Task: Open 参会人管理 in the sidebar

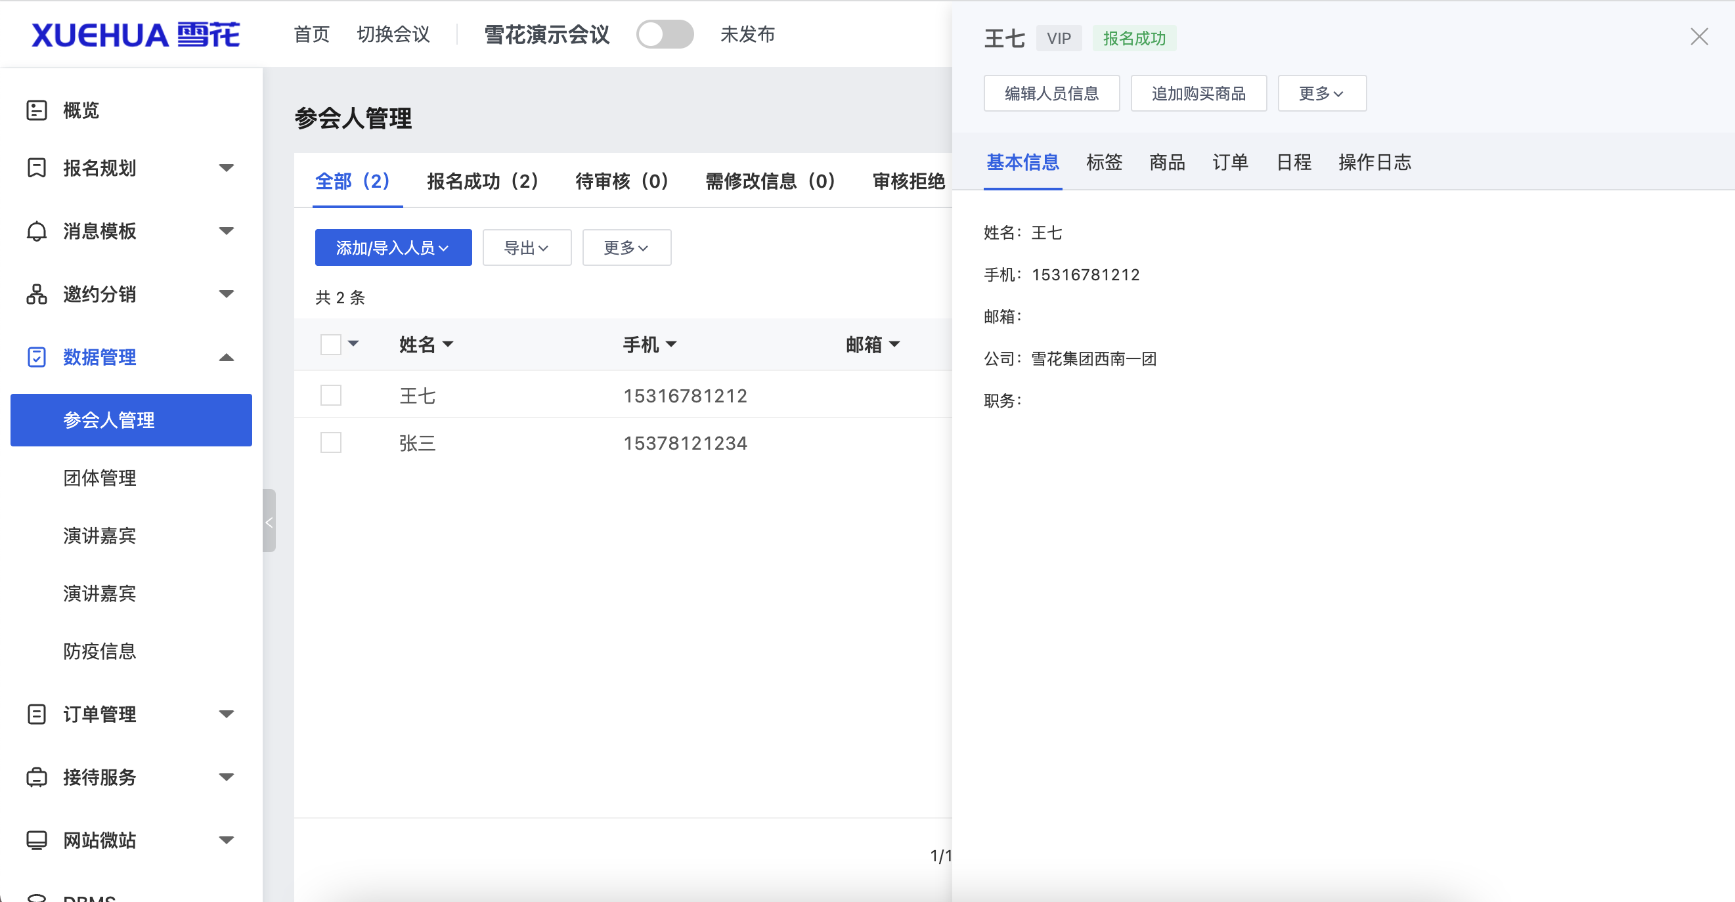Action: pyautogui.click(x=131, y=420)
